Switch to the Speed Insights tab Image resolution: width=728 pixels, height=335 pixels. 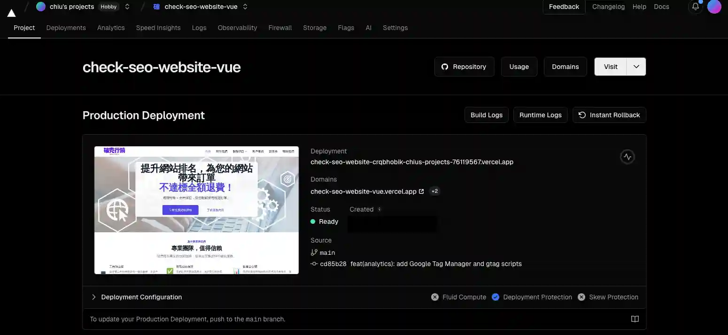click(158, 28)
